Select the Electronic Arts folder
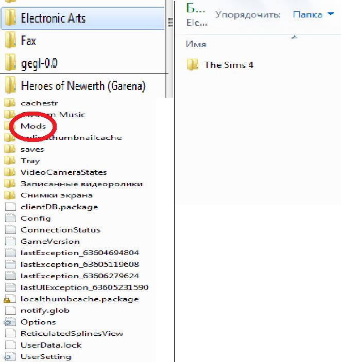Viewport: 341px width, 362px height. 83,18
